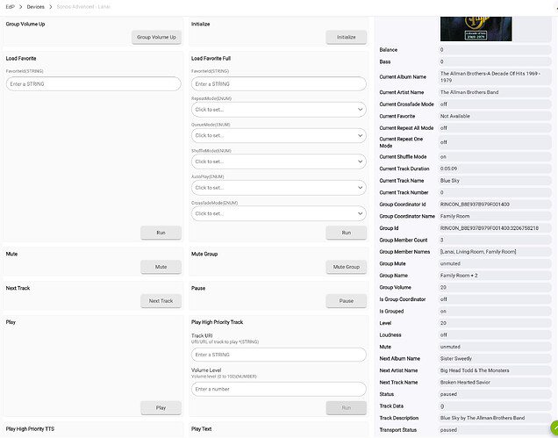The image size is (558, 438).
Task: Select the Group Coordinator Name value 'Family Room'
Action: (495, 216)
